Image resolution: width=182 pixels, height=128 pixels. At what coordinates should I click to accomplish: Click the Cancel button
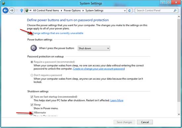click(145, 122)
